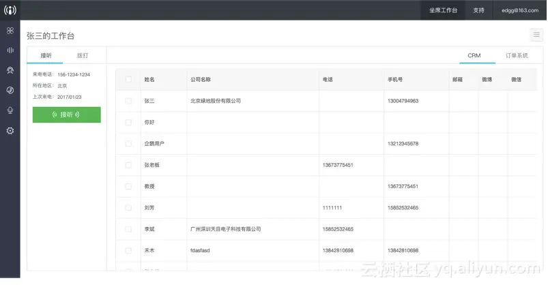The width and height of the screenshot is (548, 285).
Task: Click the last call date 2017/01/23
Action: click(x=69, y=97)
